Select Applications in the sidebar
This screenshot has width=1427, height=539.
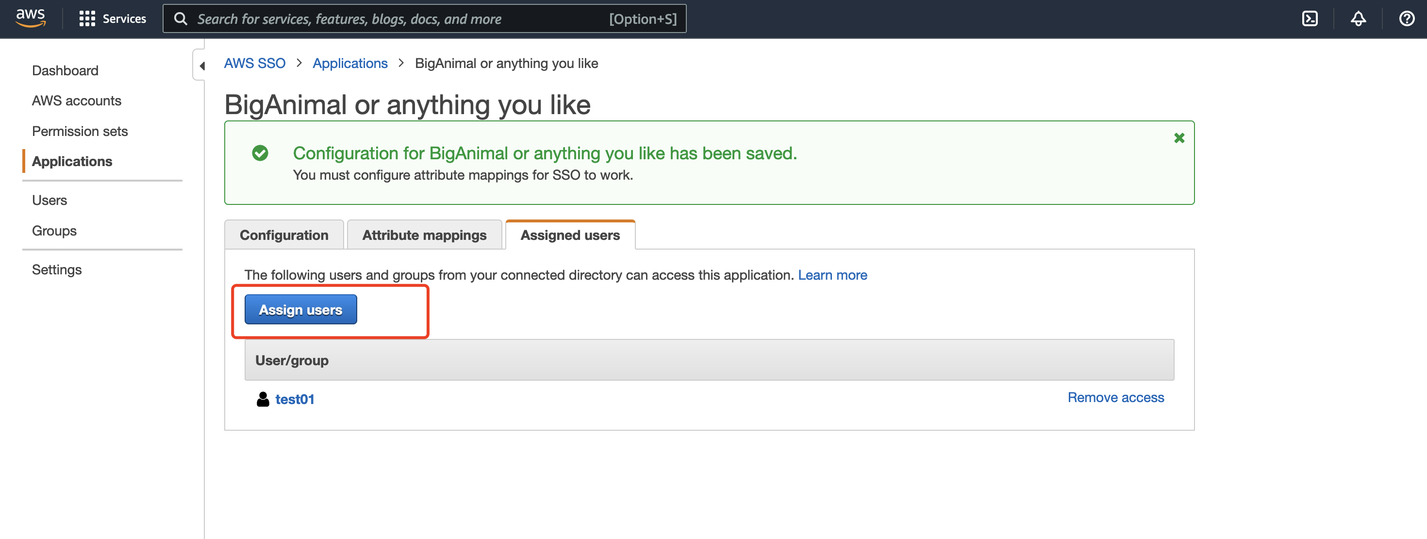pyautogui.click(x=72, y=161)
